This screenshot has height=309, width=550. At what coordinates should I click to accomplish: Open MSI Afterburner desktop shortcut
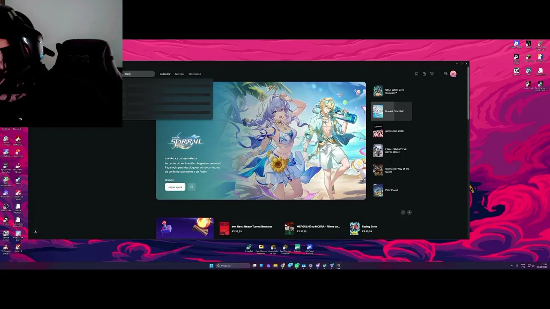tap(6, 182)
